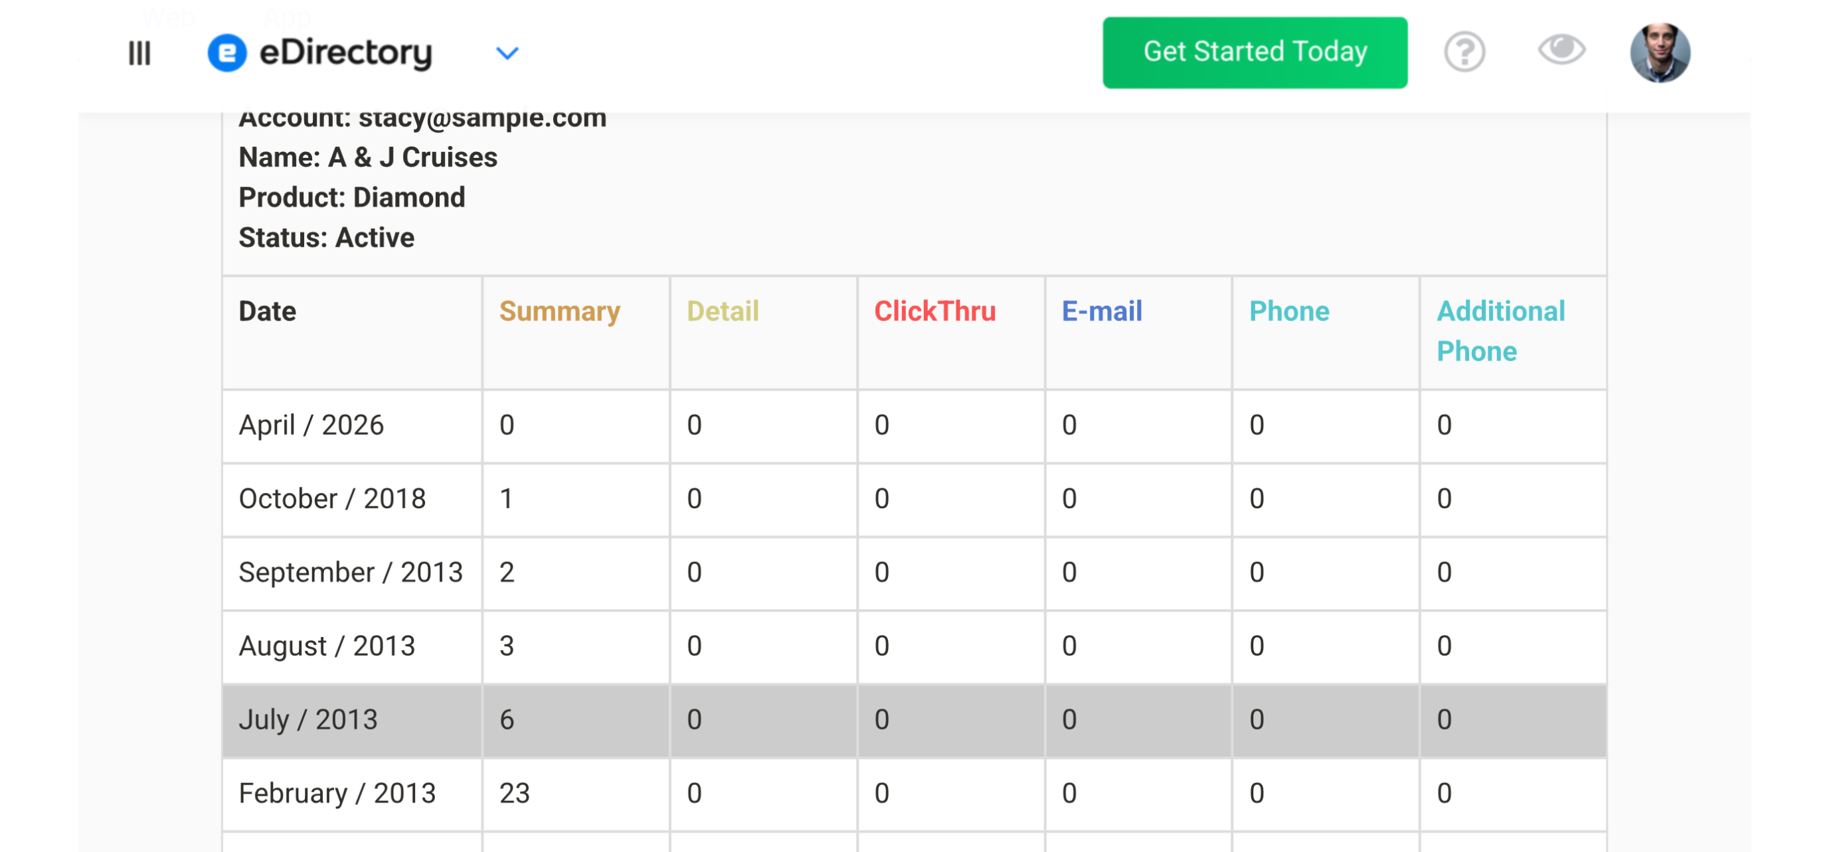
Task: Open the user profile avatar
Action: tap(1660, 52)
